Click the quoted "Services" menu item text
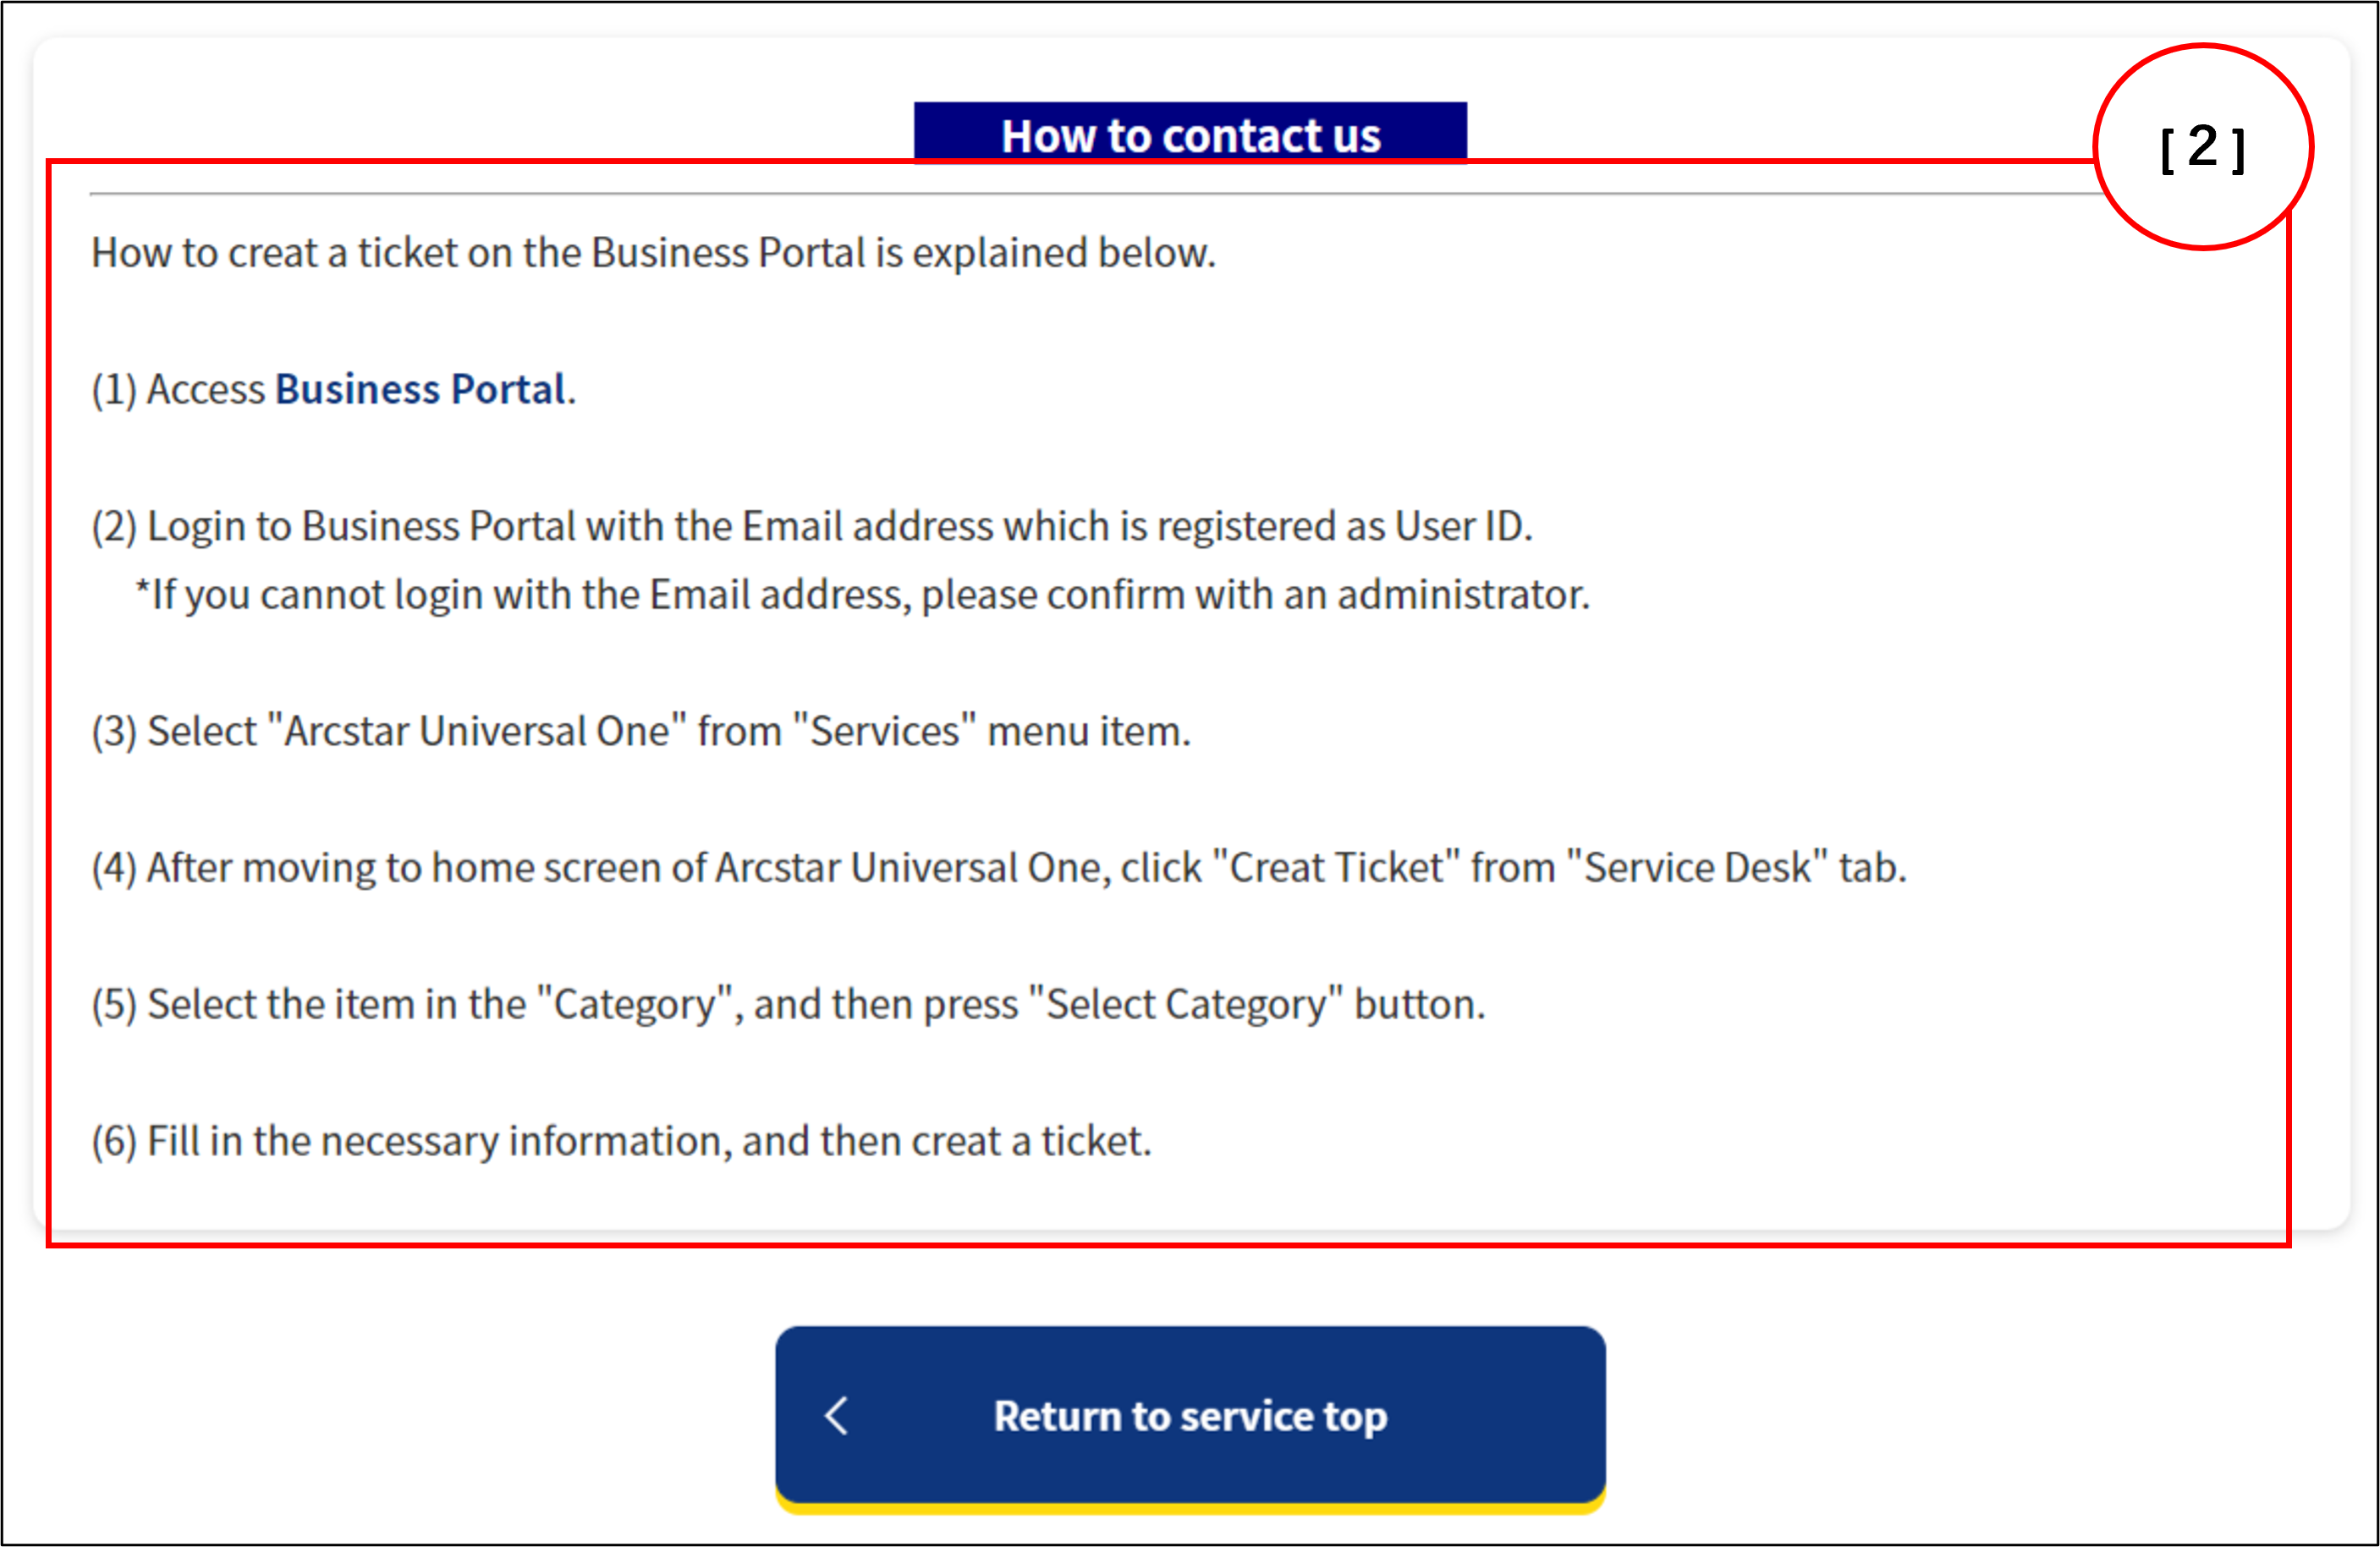This screenshot has width=2380, height=1547. click(x=884, y=731)
